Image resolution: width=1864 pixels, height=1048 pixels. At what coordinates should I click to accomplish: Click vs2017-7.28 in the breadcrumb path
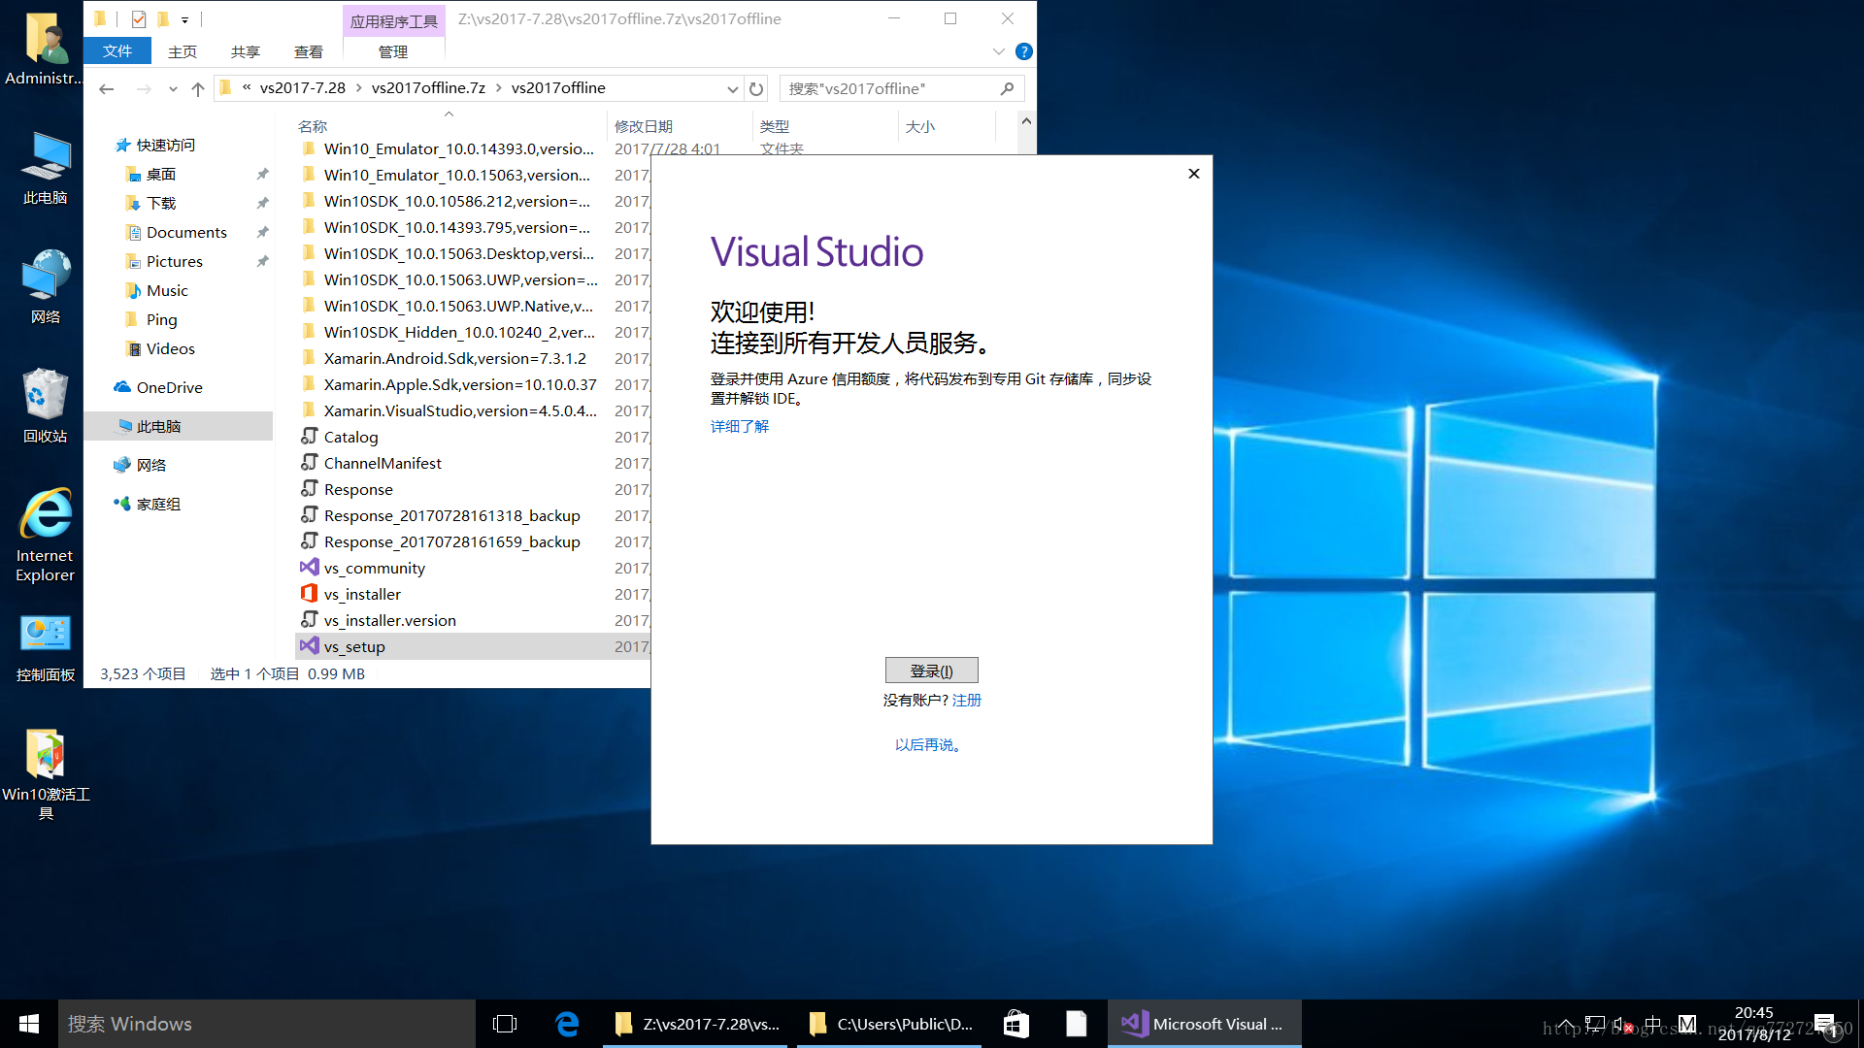302,88
